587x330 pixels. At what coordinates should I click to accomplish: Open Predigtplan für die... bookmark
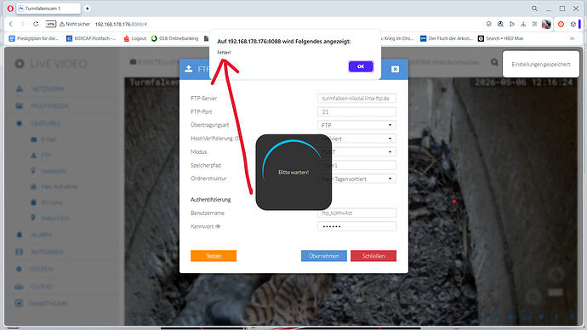coord(34,38)
